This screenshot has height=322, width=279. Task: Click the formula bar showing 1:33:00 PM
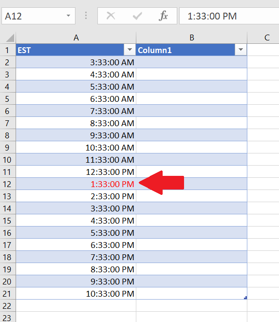(x=229, y=16)
